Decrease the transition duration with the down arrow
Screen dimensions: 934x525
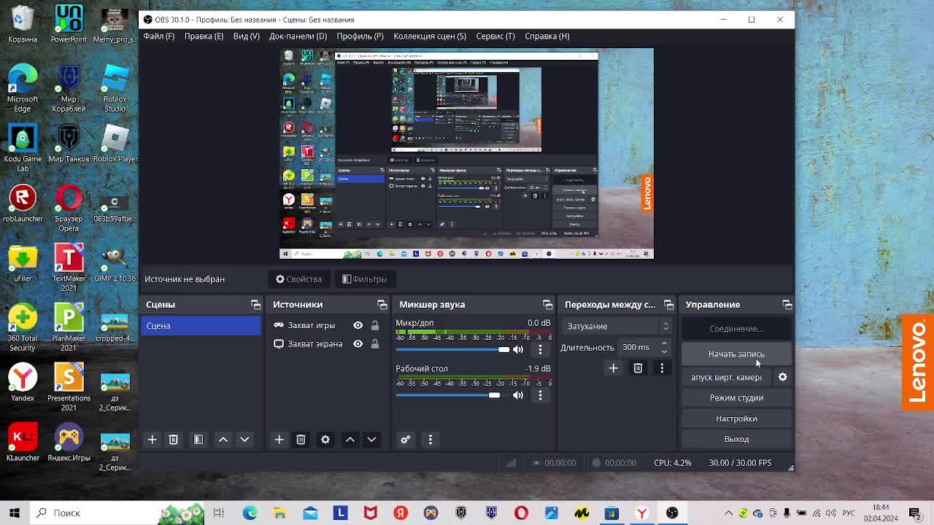(x=664, y=351)
